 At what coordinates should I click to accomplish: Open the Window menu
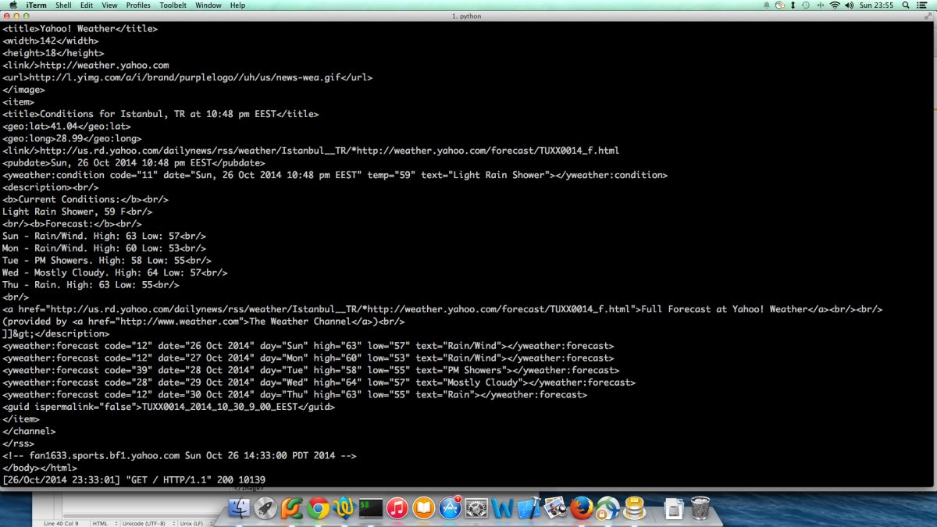(x=208, y=5)
